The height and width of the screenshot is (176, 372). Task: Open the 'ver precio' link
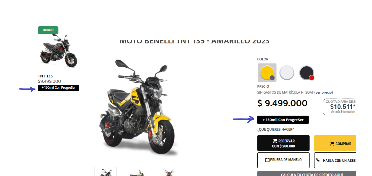point(324,93)
